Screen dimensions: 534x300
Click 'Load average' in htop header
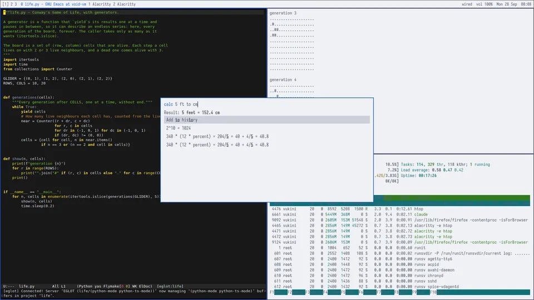415,170
